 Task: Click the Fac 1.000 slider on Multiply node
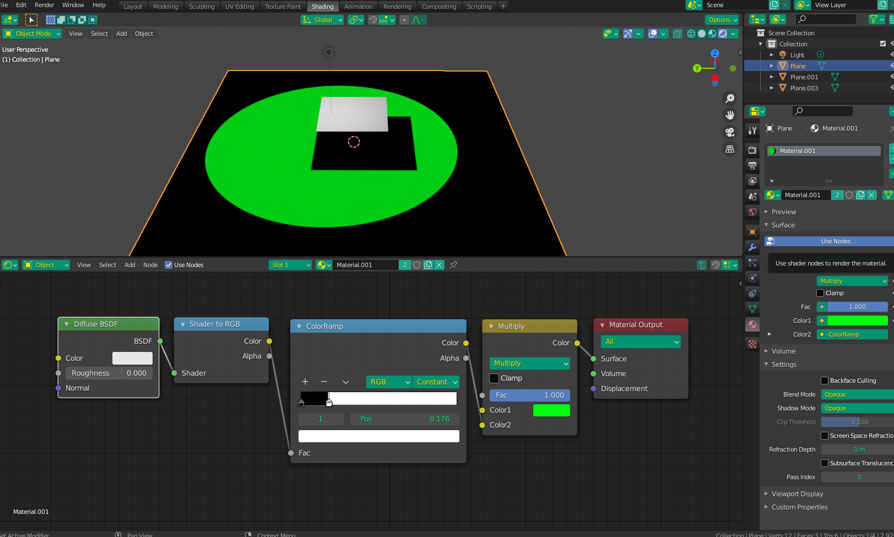530,395
